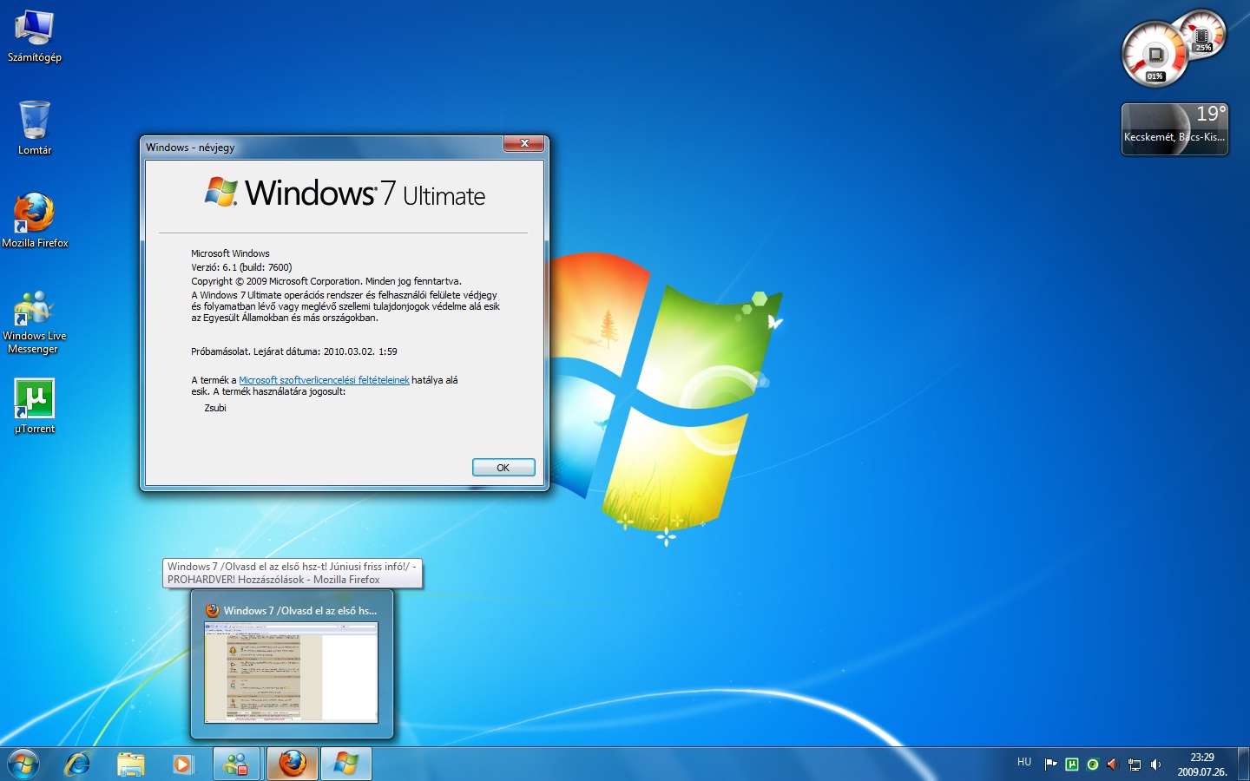Click the CPU meter gadget
The width and height of the screenshot is (1250, 781).
[1155, 55]
